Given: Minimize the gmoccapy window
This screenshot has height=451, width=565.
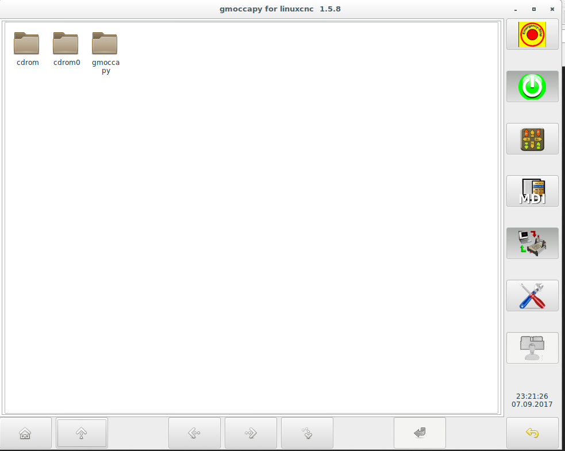Looking at the screenshot, I should (516, 9).
